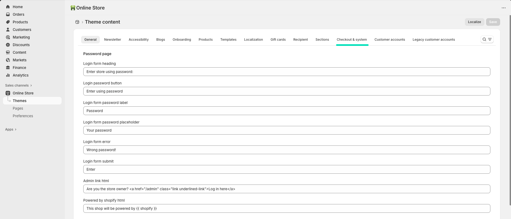
Task: Switch to Customer accounts tab
Action: pyautogui.click(x=390, y=40)
